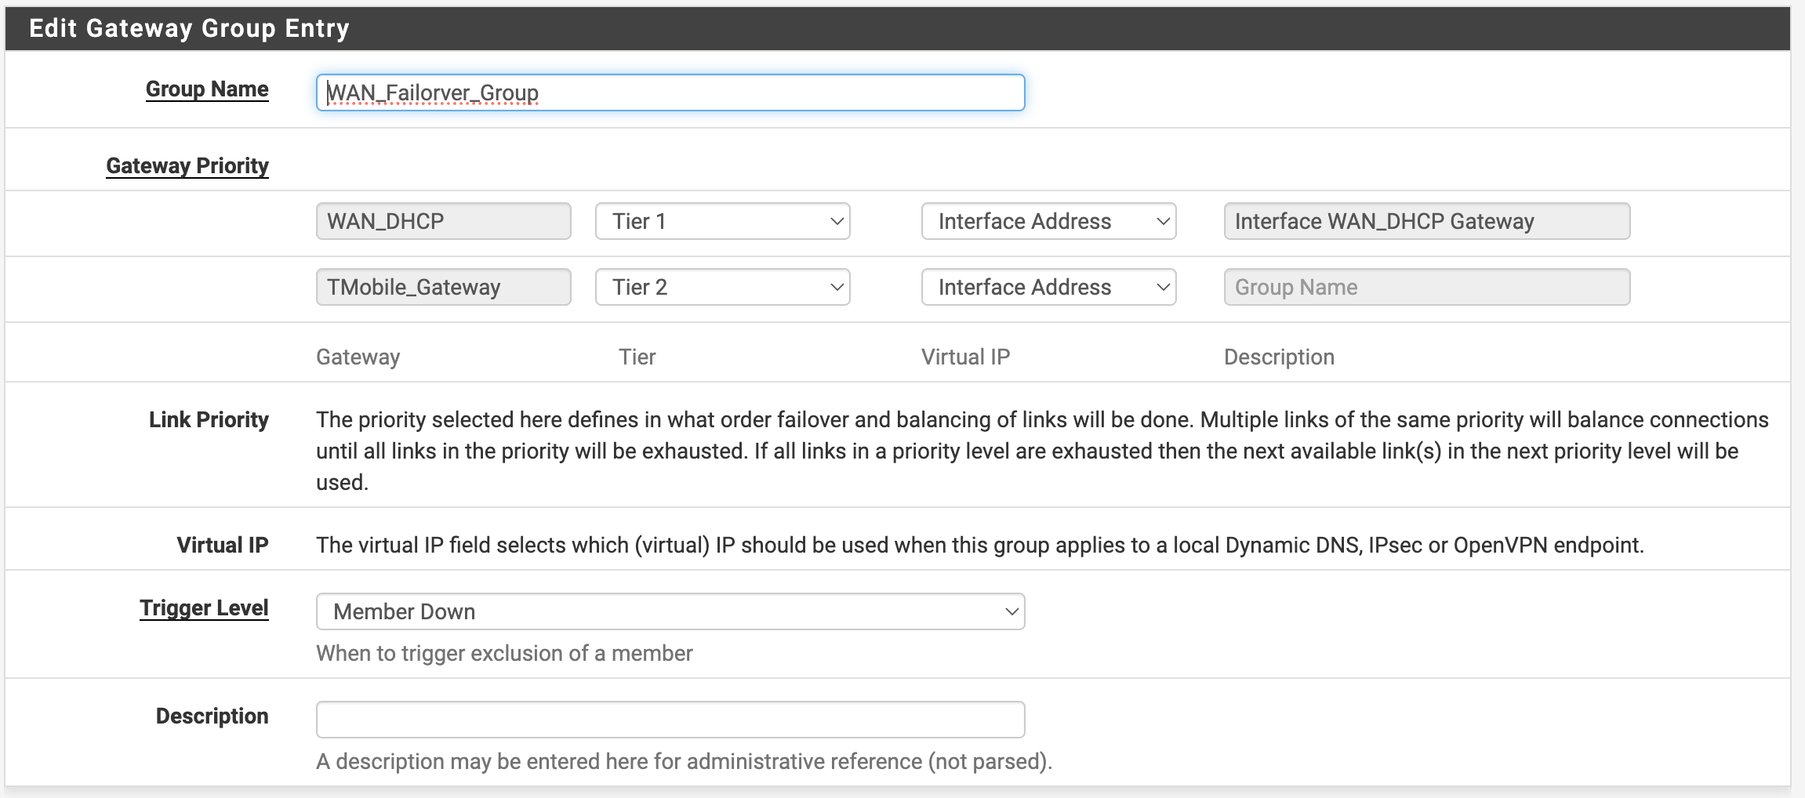Image resolution: width=1805 pixels, height=798 pixels.
Task: Open the Member Down trigger level dropdown
Action: tap(670, 611)
